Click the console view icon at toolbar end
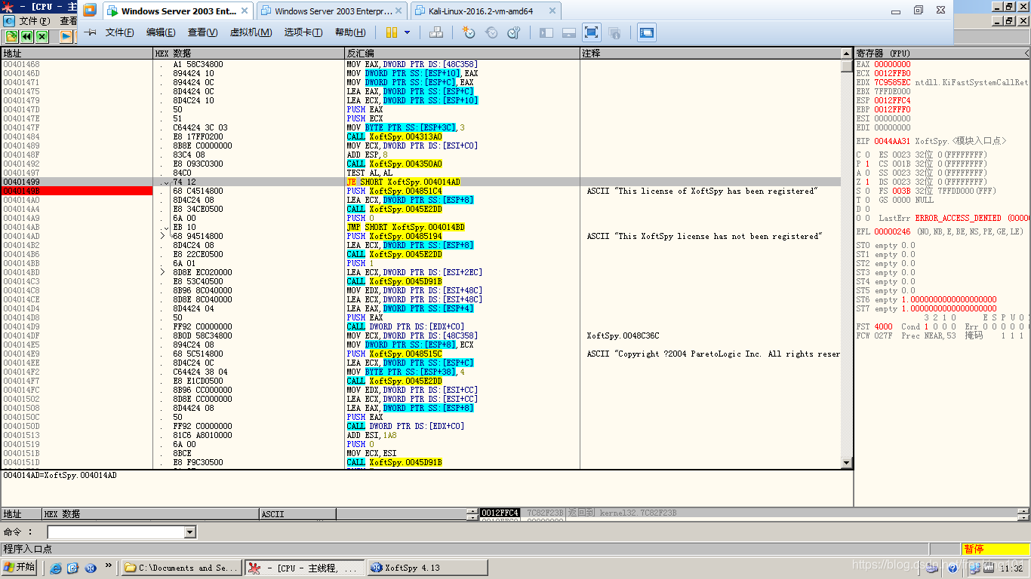Screen dimensions: 1031x579 tap(647, 32)
